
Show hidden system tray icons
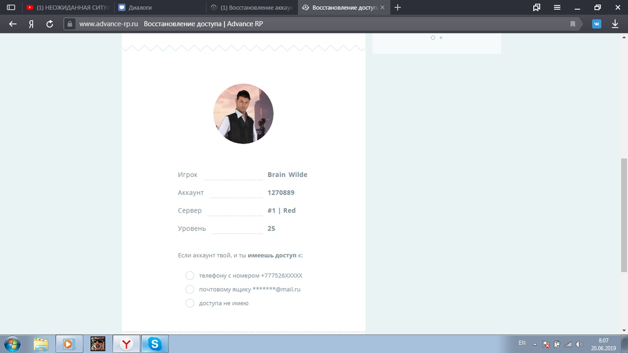535,344
